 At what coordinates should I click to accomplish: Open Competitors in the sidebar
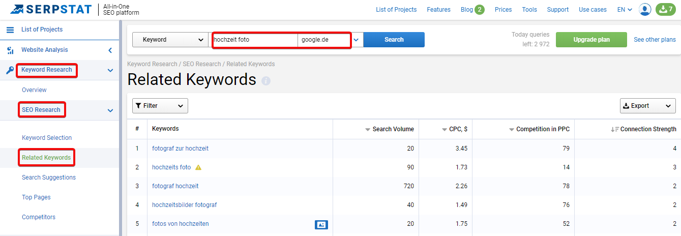tap(39, 217)
